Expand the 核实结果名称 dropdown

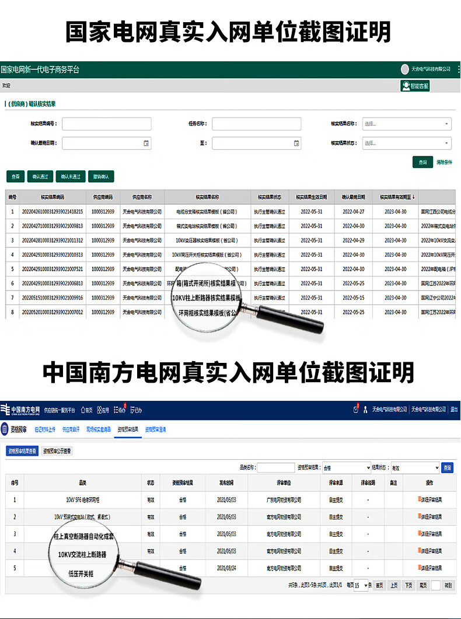[447, 124]
